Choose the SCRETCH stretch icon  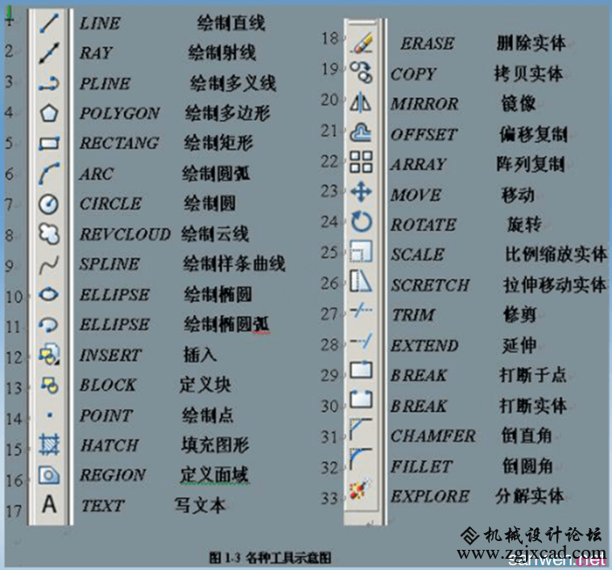click(x=361, y=281)
